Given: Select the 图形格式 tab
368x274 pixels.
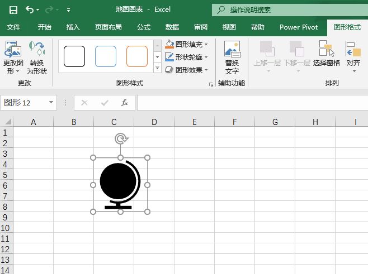Looking at the screenshot, I should pyautogui.click(x=347, y=27).
